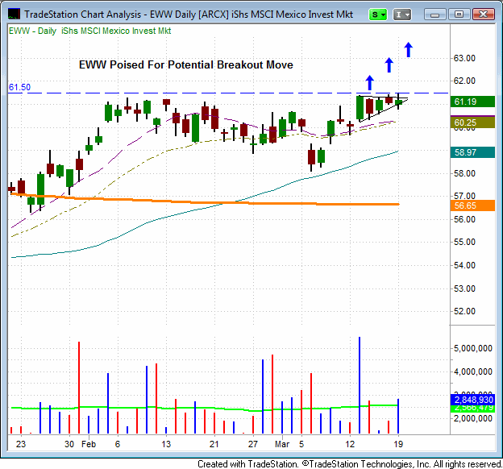Click the Mar label on the date axis
503x469 pixels.
click(x=279, y=443)
